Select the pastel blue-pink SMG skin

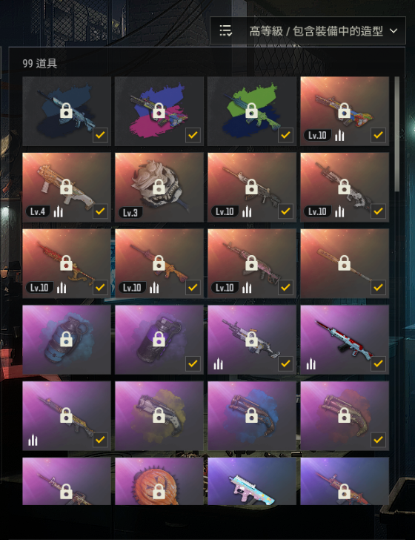(x=252, y=481)
